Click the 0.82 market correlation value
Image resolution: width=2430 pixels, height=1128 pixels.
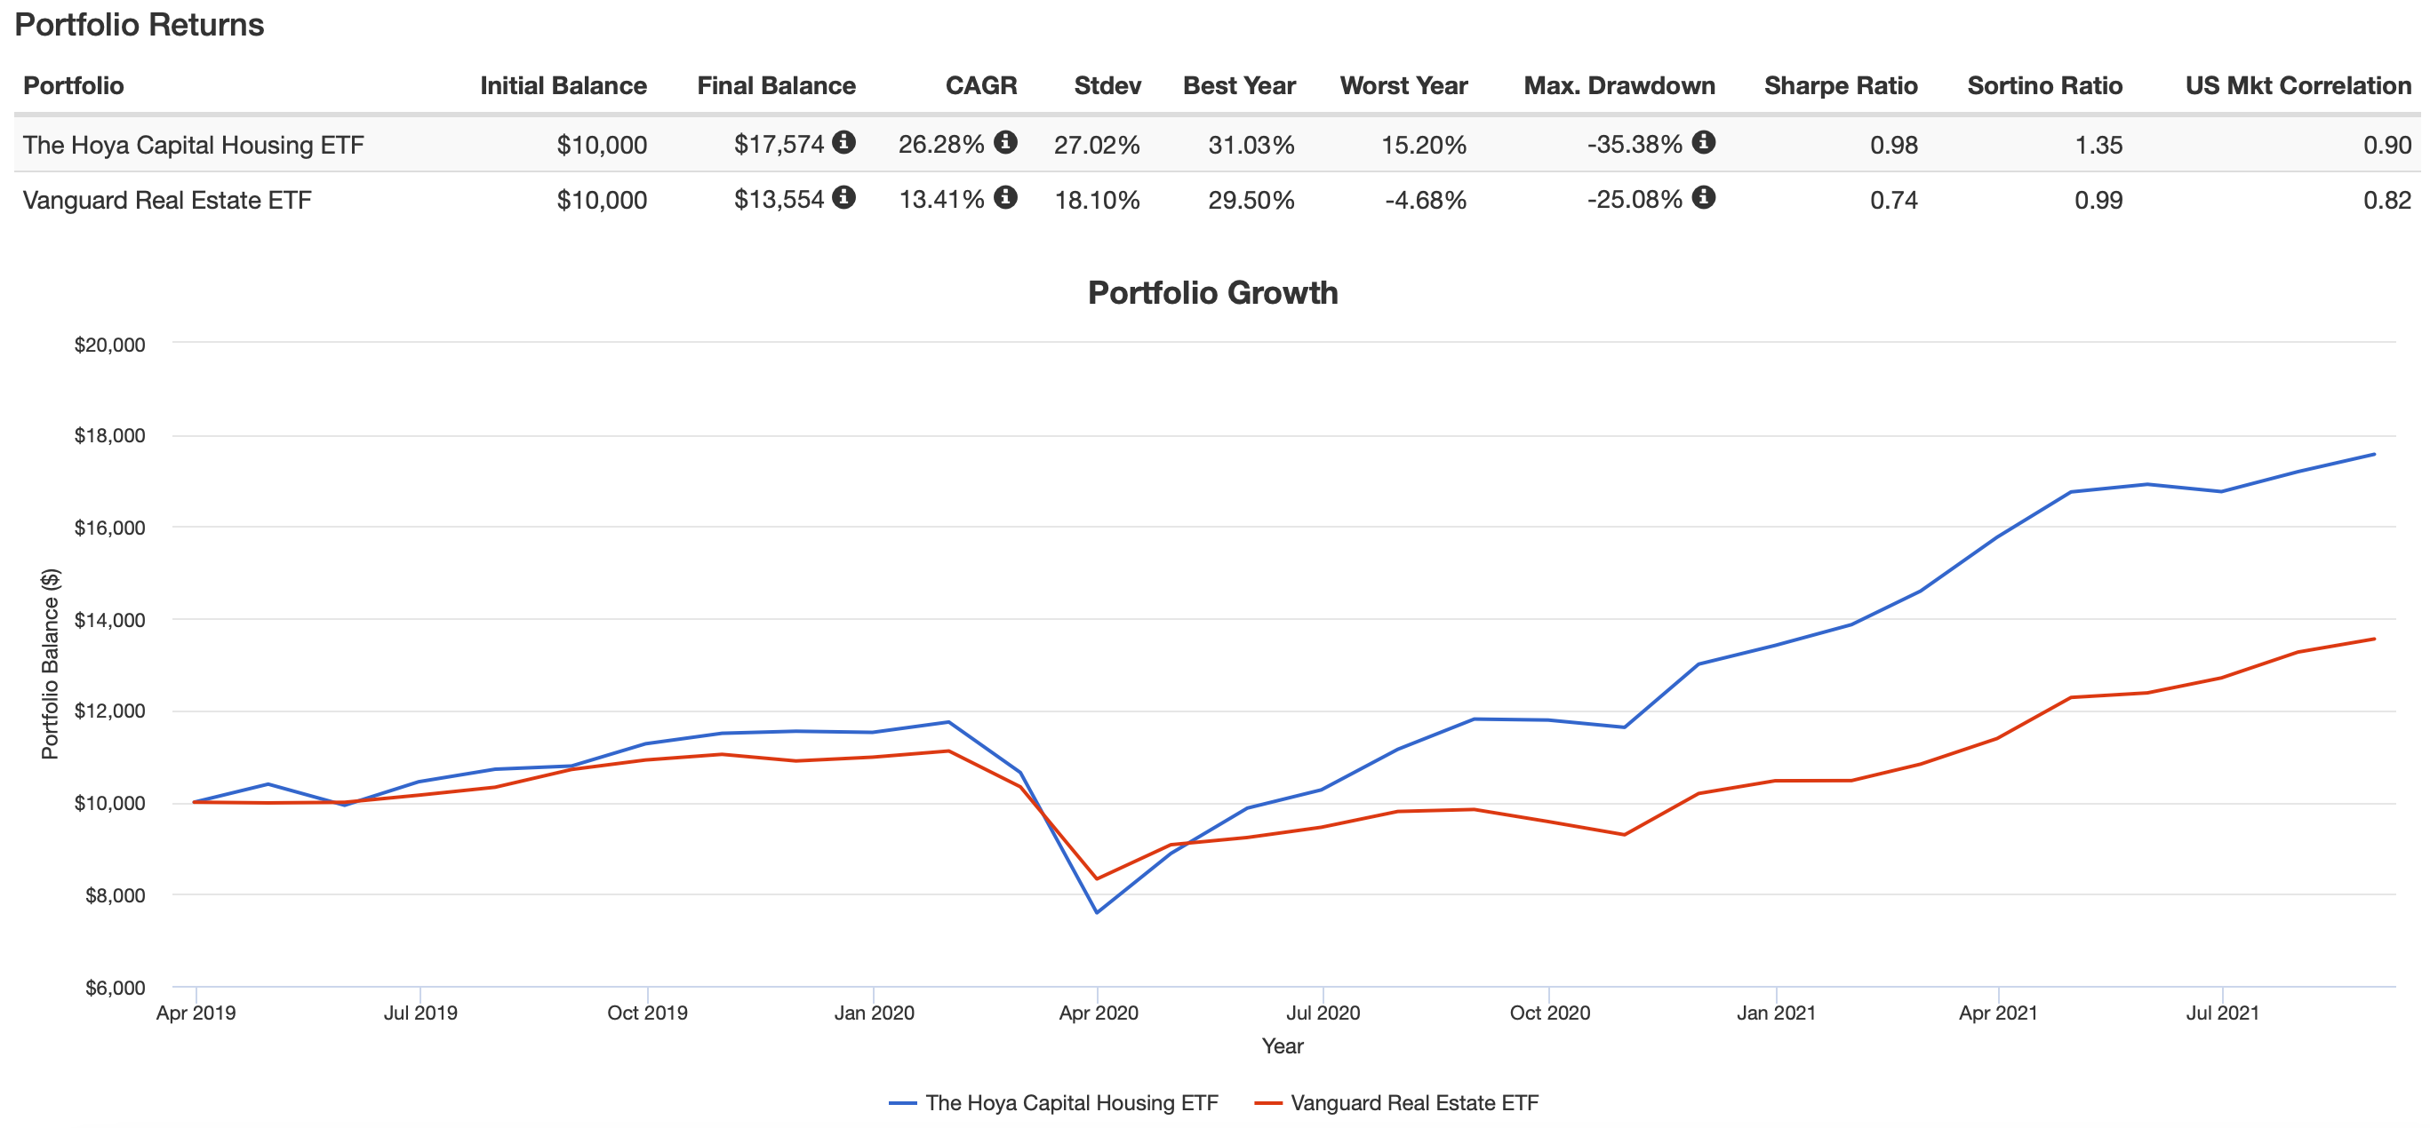(x=2387, y=200)
